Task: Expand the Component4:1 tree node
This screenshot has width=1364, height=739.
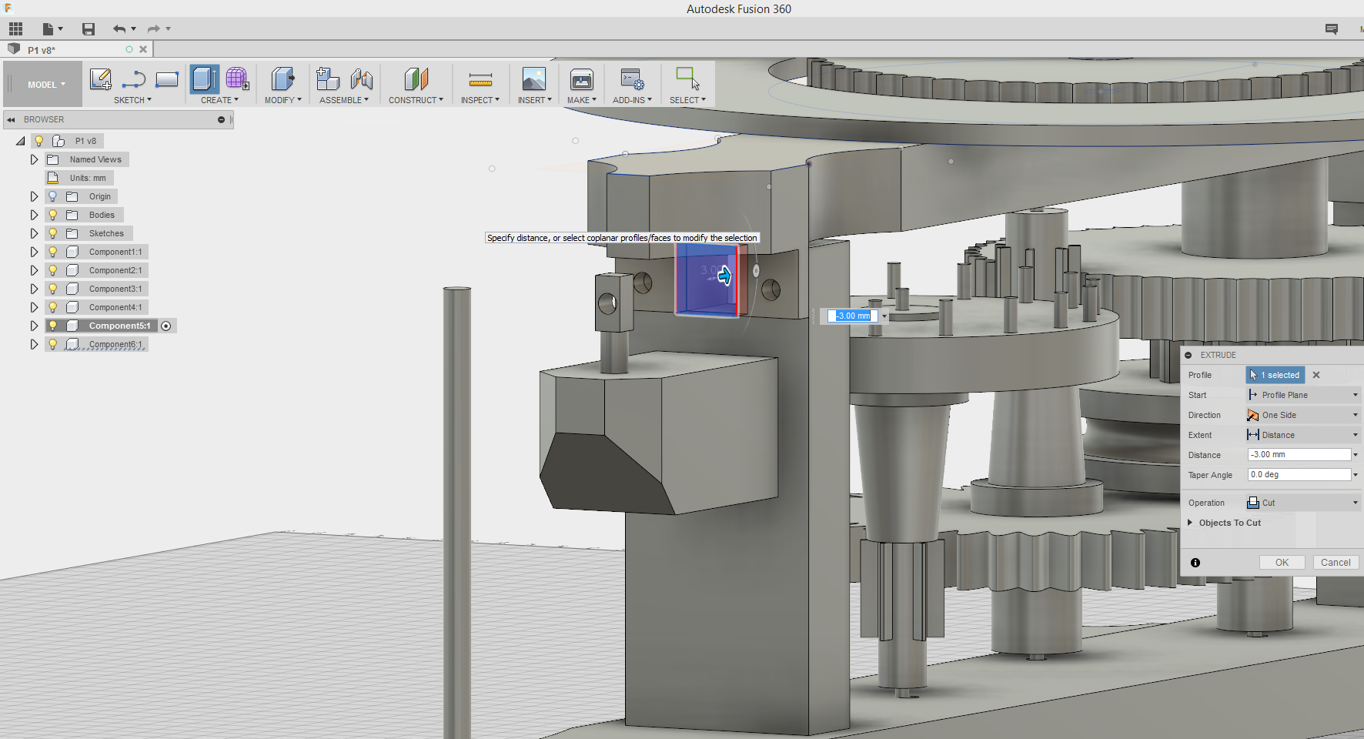Action: pos(34,307)
